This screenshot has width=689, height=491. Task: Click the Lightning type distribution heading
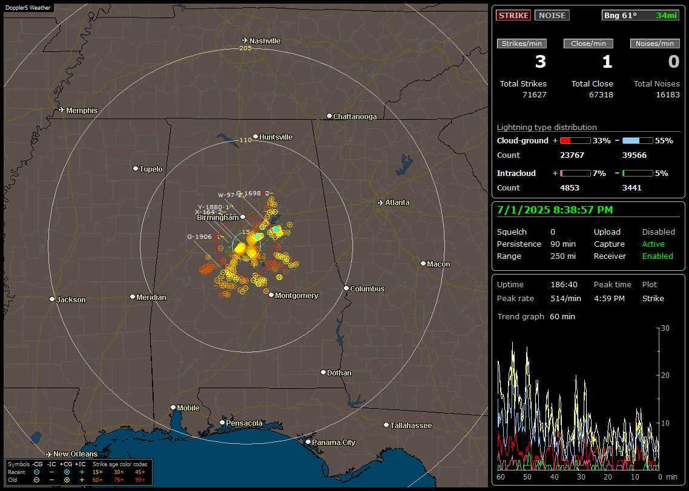click(x=547, y=127)
